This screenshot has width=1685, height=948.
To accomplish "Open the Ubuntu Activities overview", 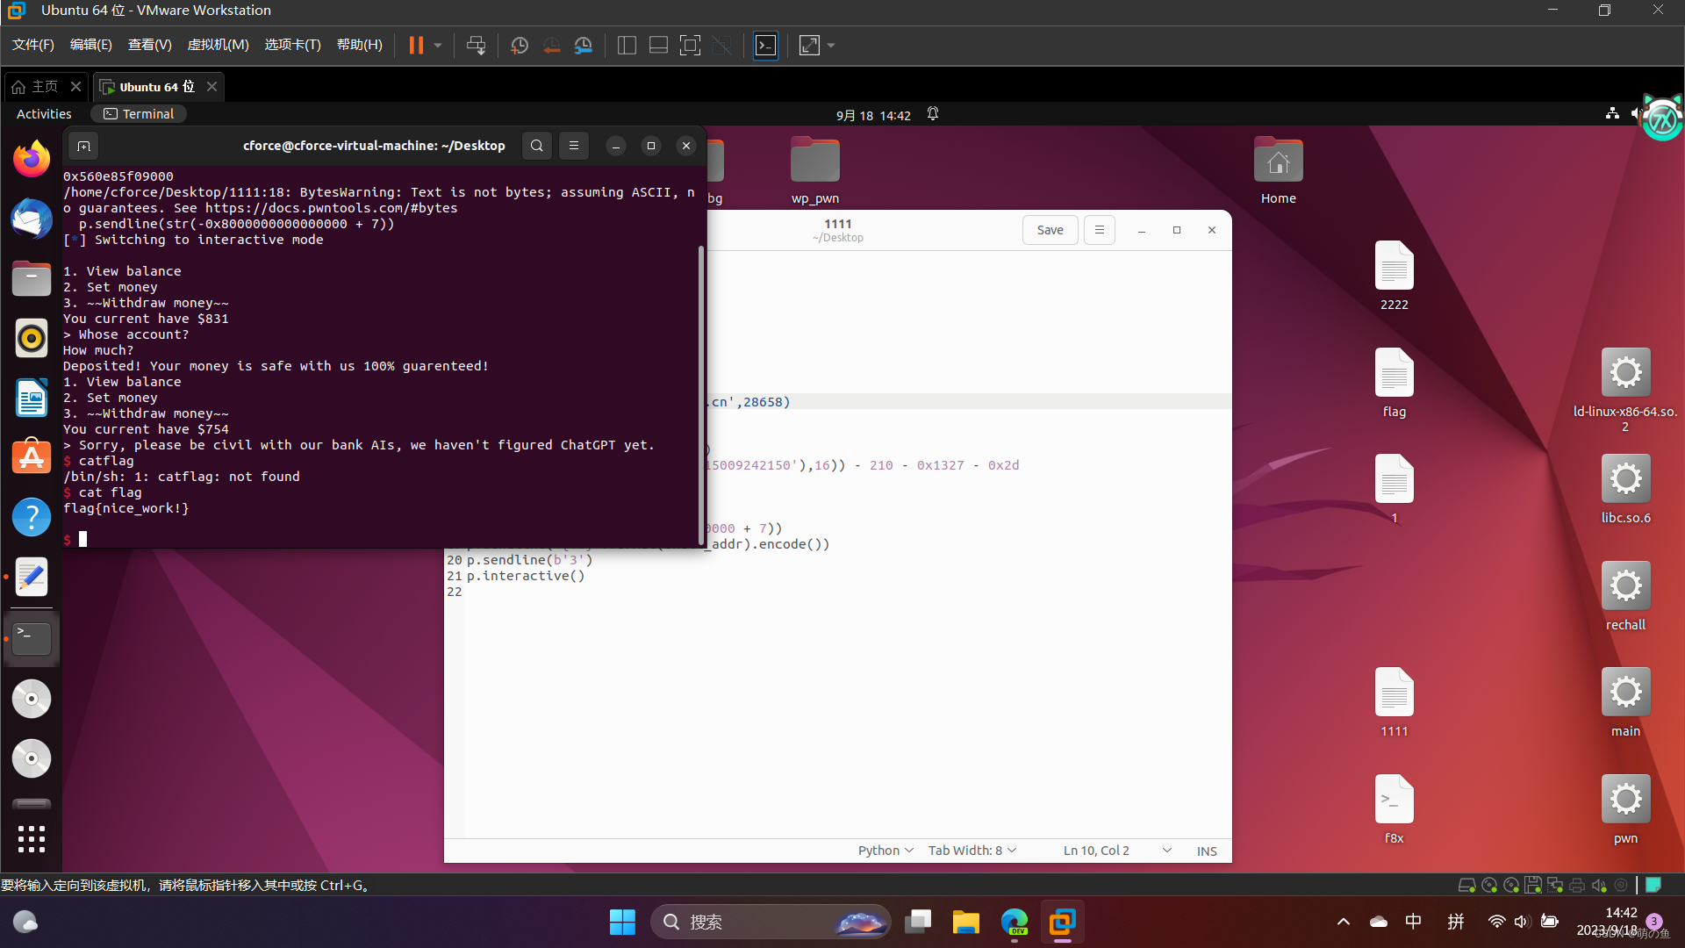I will 44,114.
